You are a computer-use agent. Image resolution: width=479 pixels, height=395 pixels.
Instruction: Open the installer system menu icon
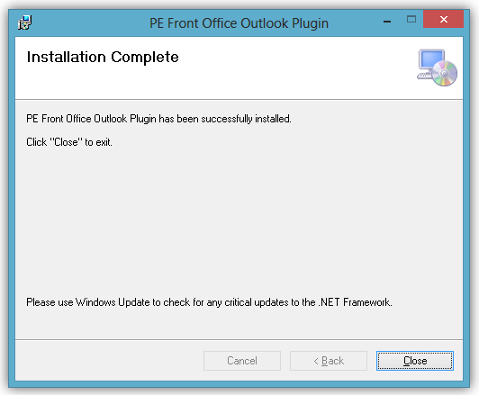[x=24, y=22]
